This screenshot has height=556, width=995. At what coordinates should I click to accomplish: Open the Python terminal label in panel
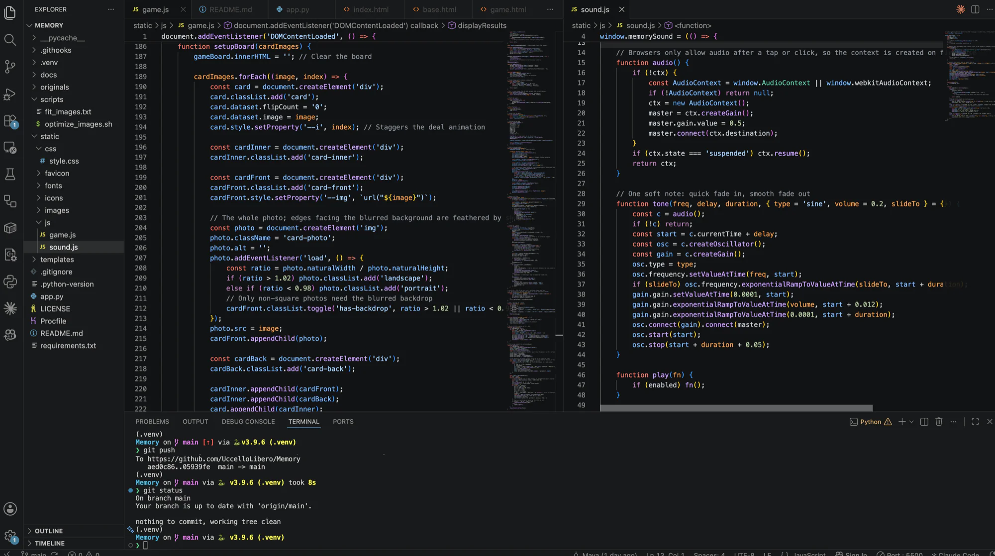(x=870, y=422)
